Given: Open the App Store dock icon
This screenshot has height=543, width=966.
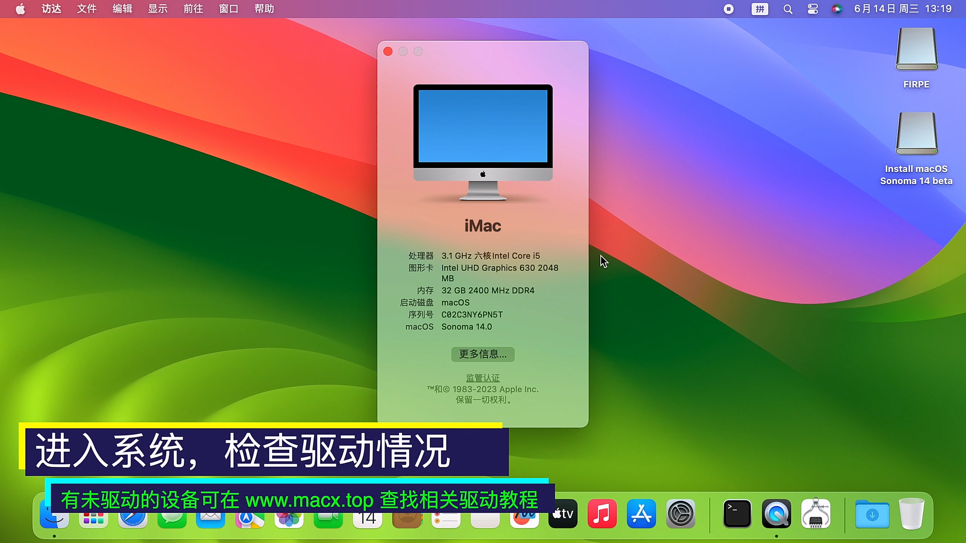Looking at the screenshot, I should pyautogui.click(x=641, y=514).
